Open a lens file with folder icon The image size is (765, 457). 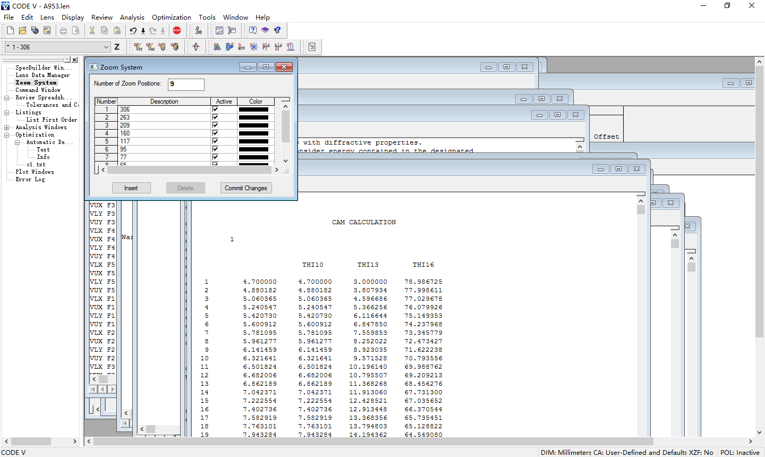tap(22, 30)
